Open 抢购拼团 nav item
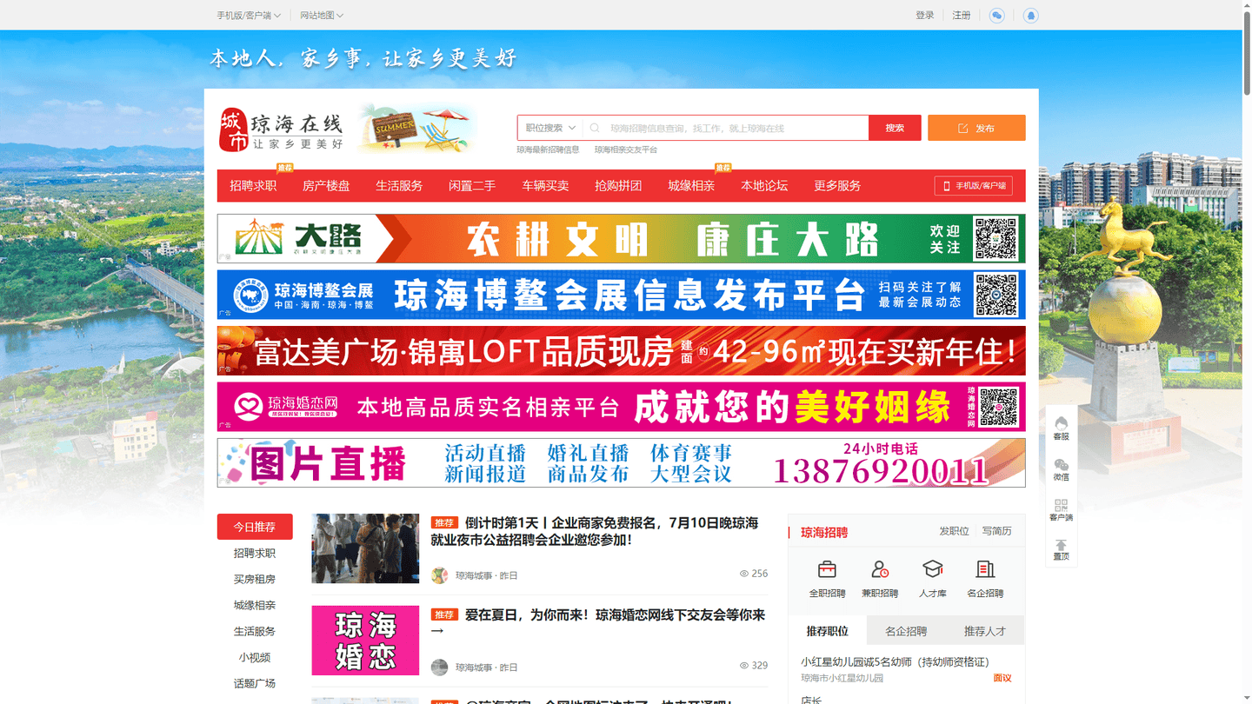The height and width of the screenshot is (704, 1252). click(618, 186)
